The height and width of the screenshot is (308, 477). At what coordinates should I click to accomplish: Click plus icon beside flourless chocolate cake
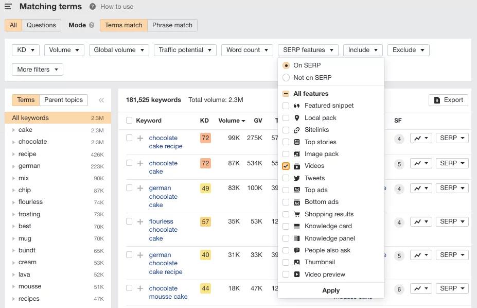point(140,221)
